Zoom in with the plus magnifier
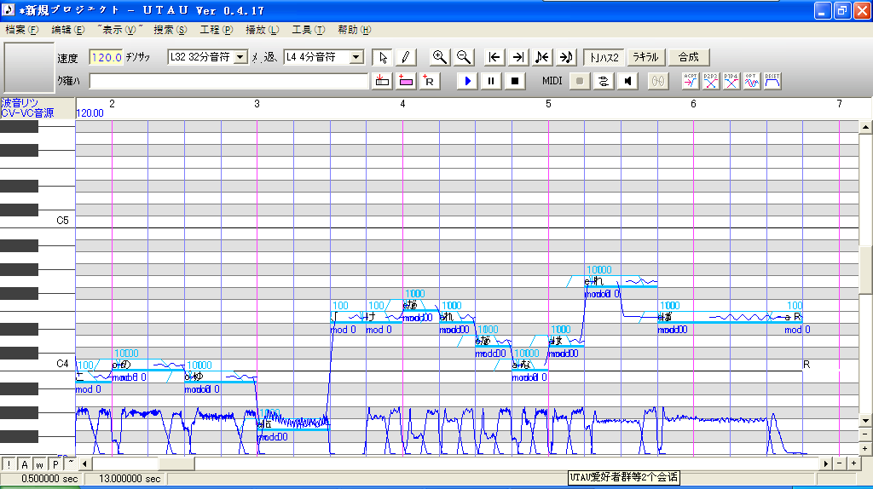 coord(440,57)
